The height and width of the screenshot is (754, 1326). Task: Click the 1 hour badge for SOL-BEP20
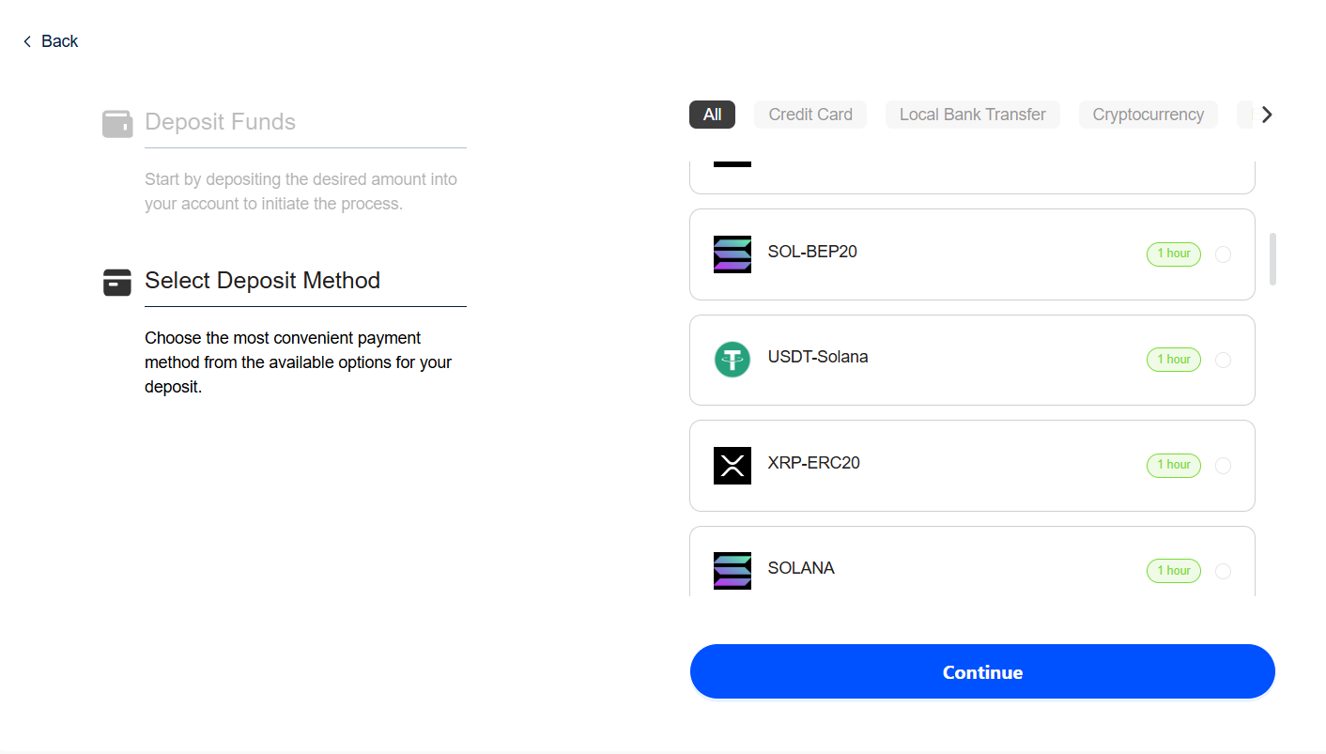coord(1173,254)
